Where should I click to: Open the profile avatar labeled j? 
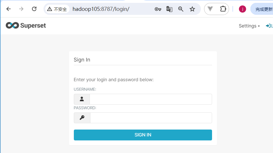[242, 9]
